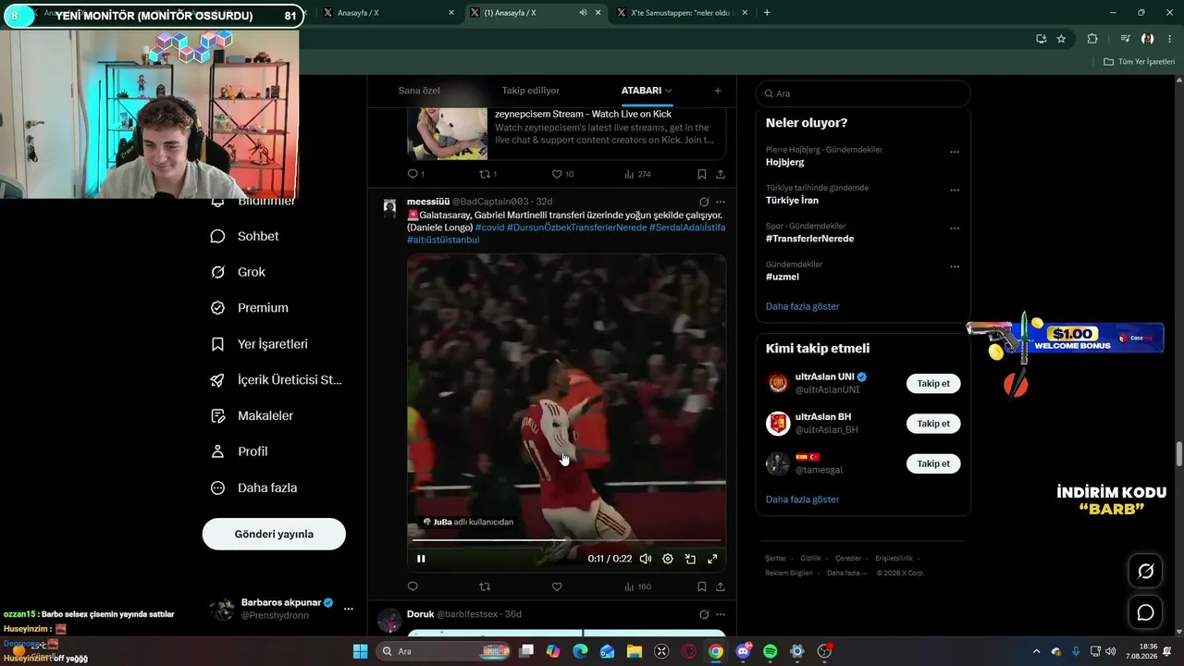Open video settings gear in player
The width and height of the screenshot is (1184, 666).
668,559
